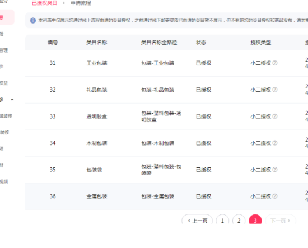Click help icon beside 小二授权 in row 31
The image size is (308, 248).
pyautogui.click(x=275, y=63)
